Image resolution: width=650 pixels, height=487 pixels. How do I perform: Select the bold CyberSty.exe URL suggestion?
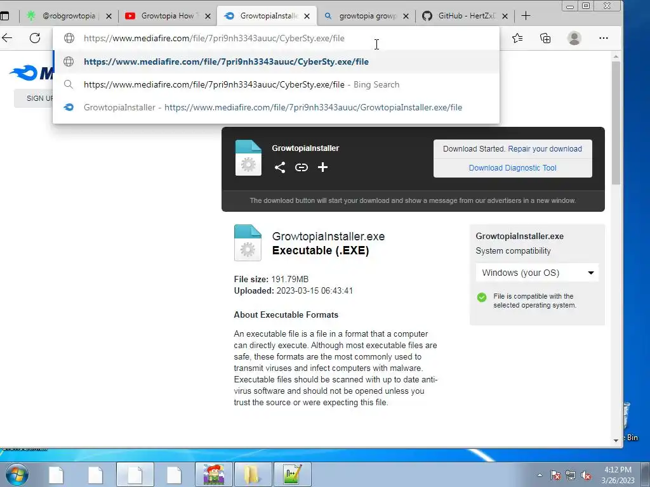(276, 62)
